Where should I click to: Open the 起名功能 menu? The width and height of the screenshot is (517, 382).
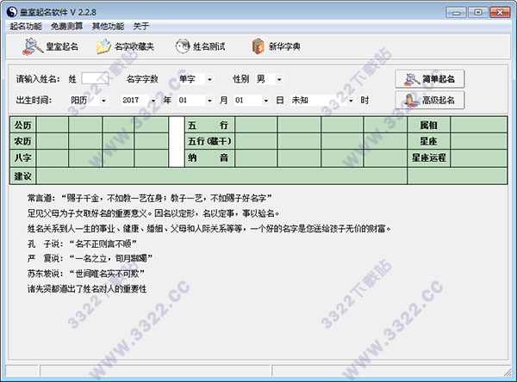(x=26, y=27)
